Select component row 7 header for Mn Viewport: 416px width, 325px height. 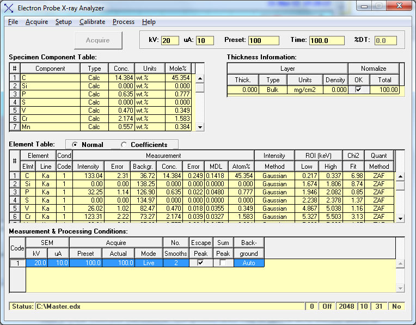coord(15,127)
